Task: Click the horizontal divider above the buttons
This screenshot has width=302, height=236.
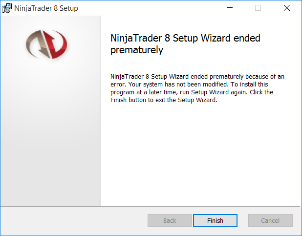Action: pos(151,206)
